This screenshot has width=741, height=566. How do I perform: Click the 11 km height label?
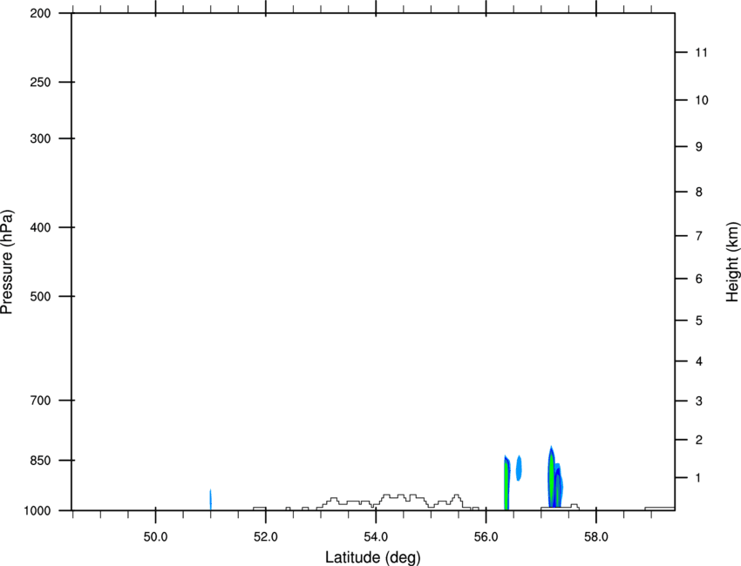click(702, 52)
